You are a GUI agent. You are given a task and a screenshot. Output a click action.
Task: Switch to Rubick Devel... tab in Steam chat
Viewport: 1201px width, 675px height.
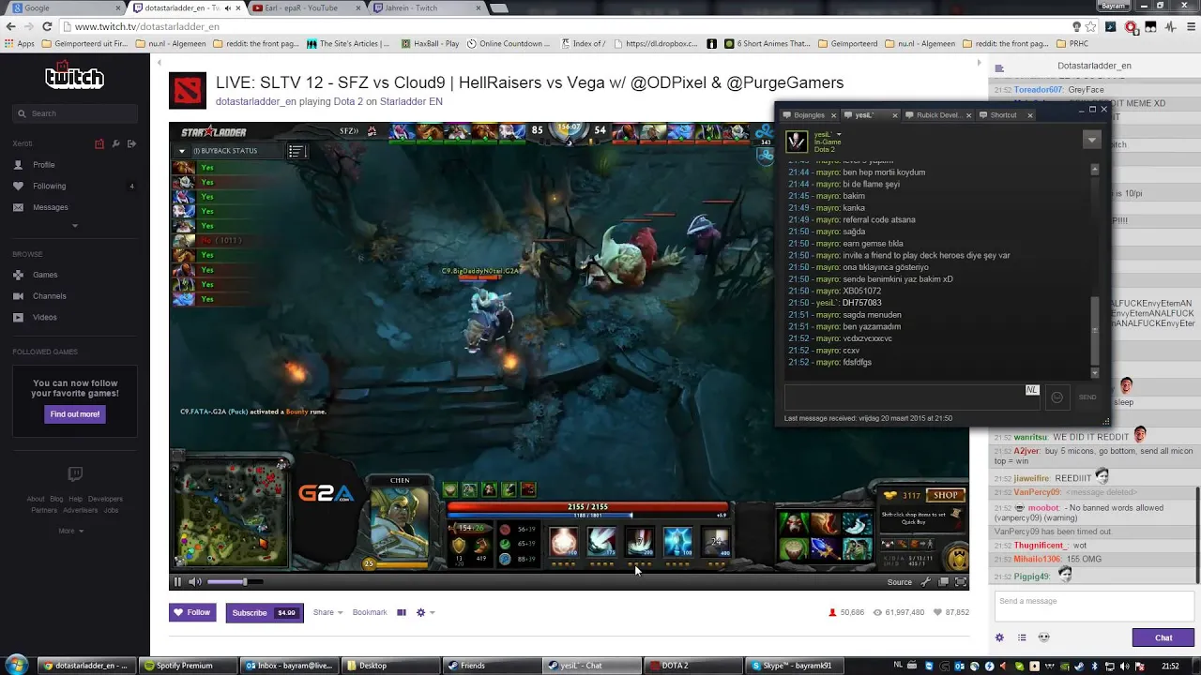coord(936,115)
